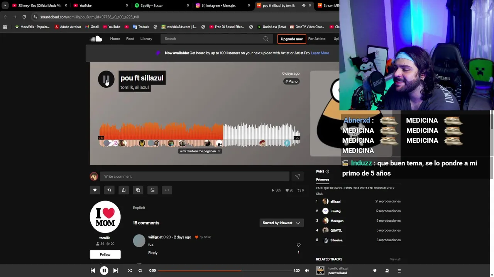This screenshot has width=494, height=277.
Task: Click the Write a comment field
Action: [195, 177]
